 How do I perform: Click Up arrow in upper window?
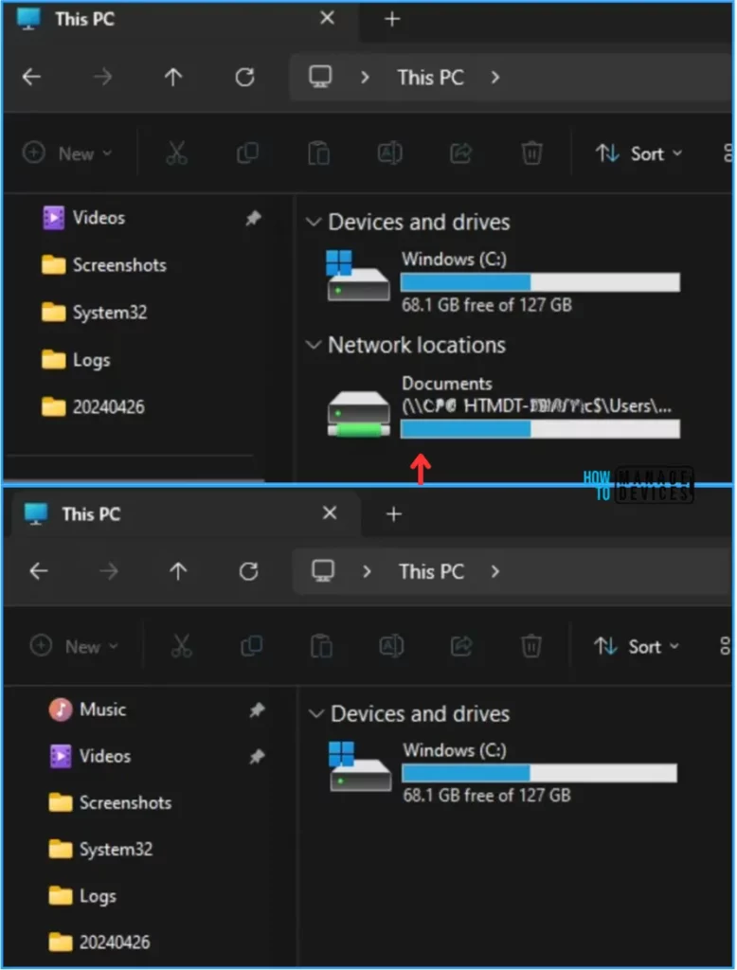[x=173, y=78]
